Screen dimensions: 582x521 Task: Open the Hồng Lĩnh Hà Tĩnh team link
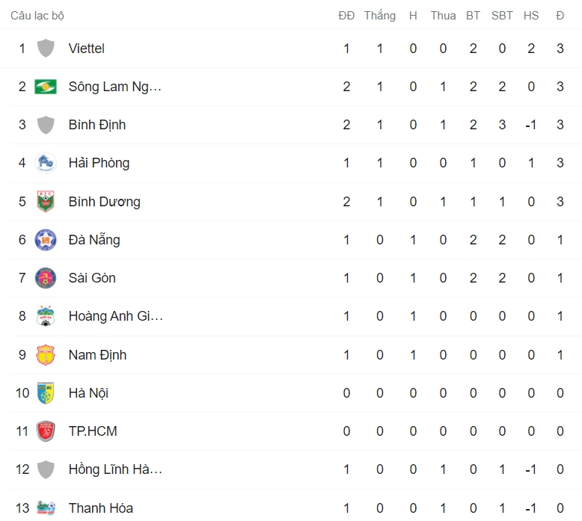tap(115, 469)
